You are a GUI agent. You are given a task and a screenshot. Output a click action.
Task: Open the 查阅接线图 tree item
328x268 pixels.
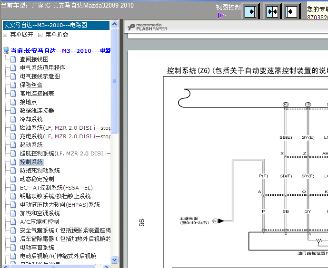34,59
